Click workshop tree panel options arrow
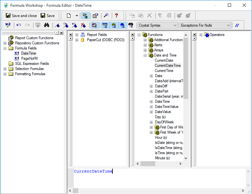This screenshot has width=252, height=194. [x=57, y=33]
